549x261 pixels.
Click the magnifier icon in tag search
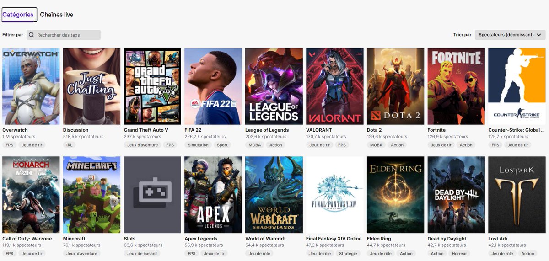click(32, 35)
